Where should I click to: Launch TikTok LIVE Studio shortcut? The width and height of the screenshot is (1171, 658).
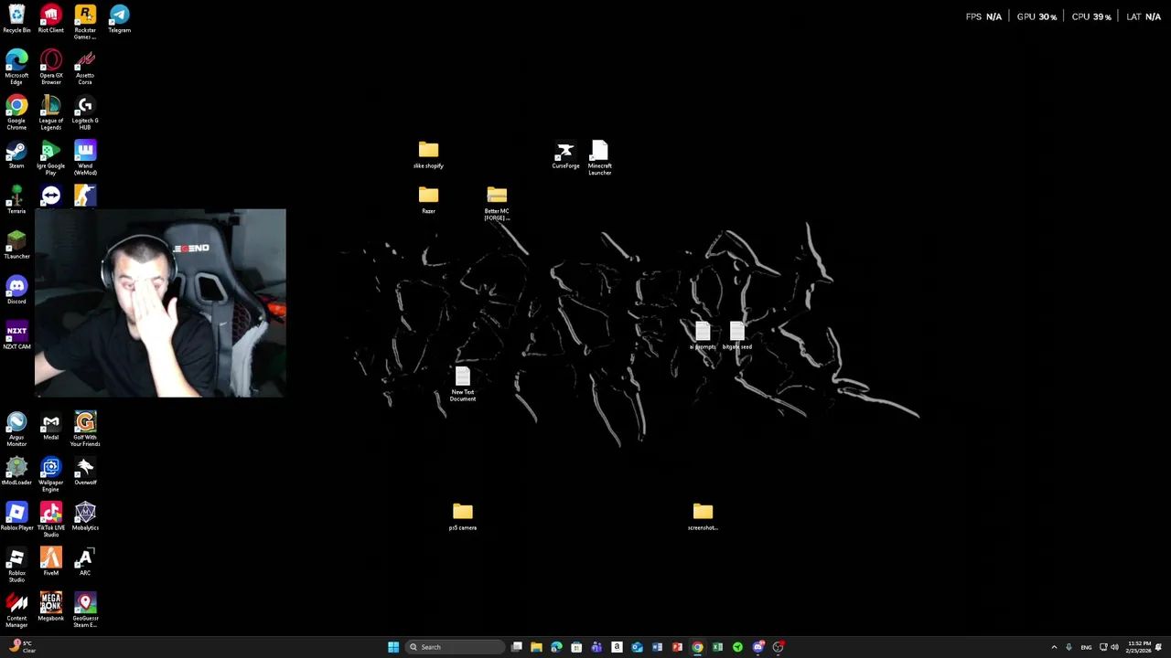pos(50,520)
